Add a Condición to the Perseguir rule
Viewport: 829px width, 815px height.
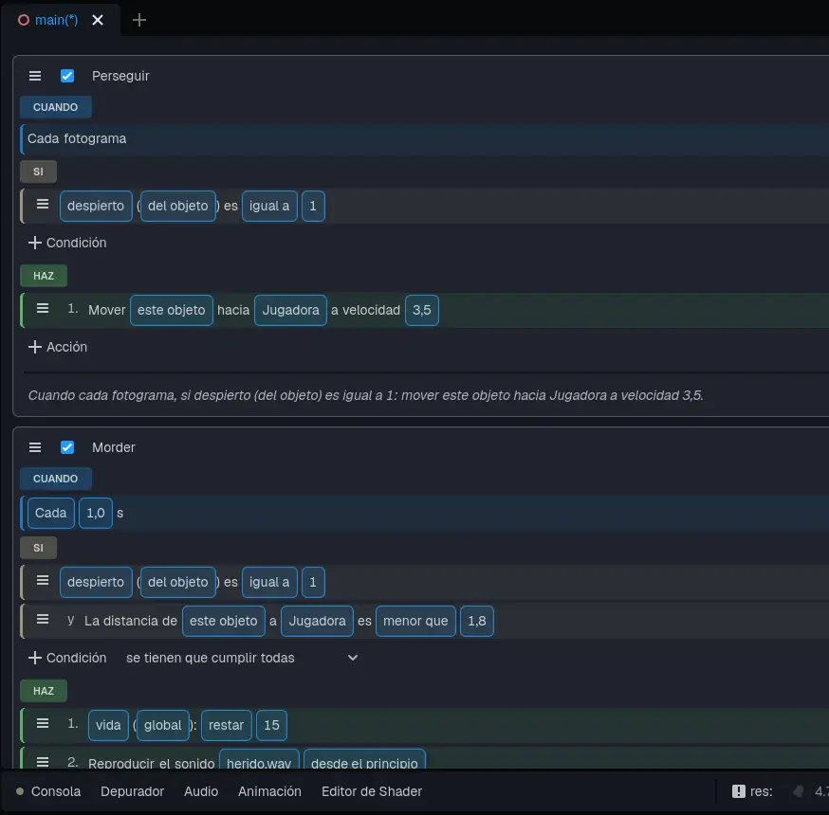[67, 243]
